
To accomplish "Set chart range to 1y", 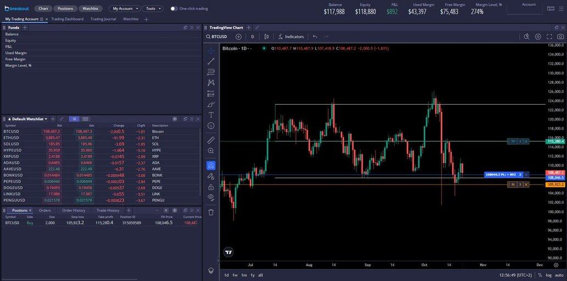I will click(x=252, y=275).
